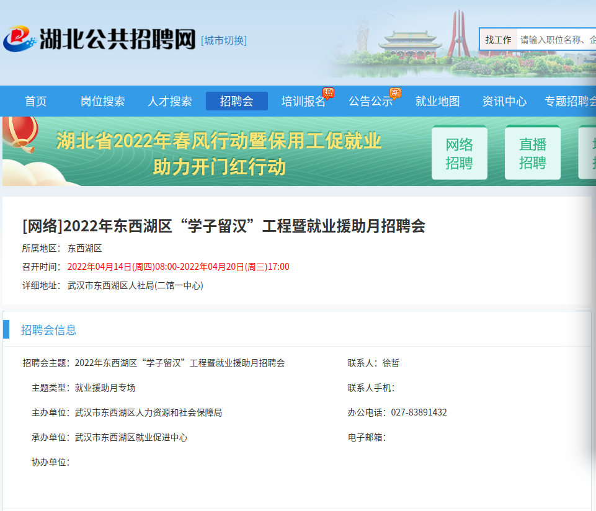Click the red 召开时间 date range
The height and width of the screenshot is (511, 596).
(178, 267)
